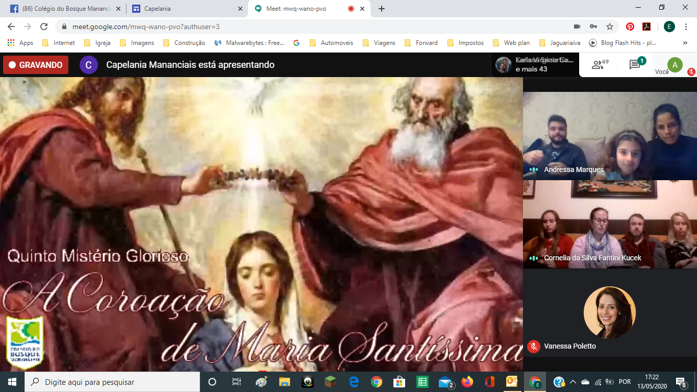This screenshot has height=392, width=697.
Task: Close the Facebook Colégio do Bosque tab
Action: click(118, 9)
